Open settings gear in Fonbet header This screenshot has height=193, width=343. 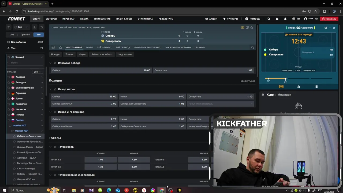(277, 19)
